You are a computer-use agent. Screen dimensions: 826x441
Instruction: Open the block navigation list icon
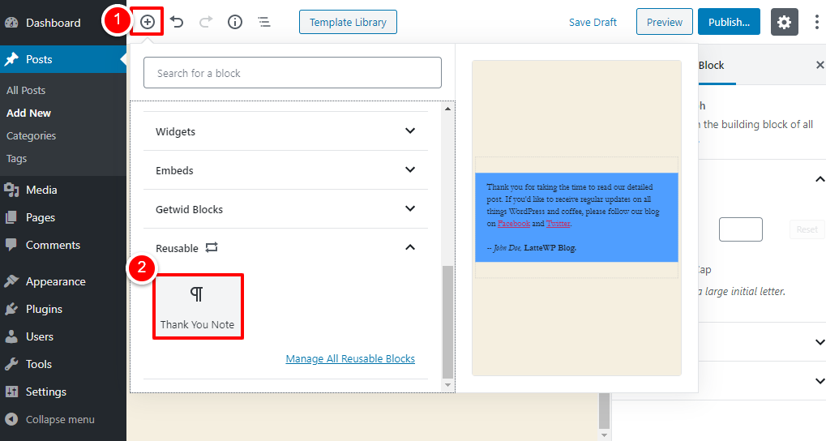264,22
